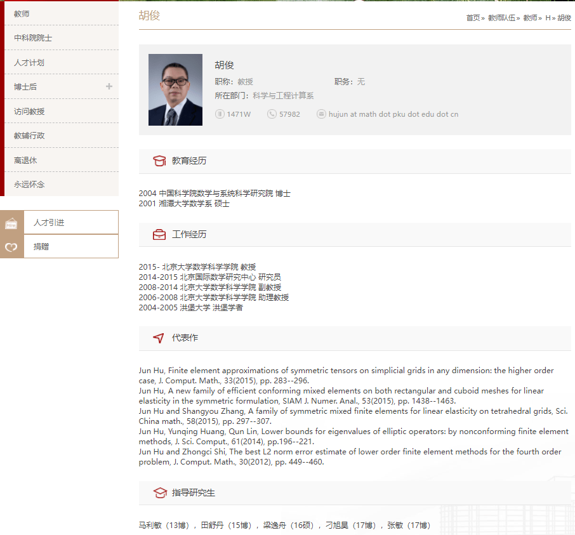Image resolution: width=575 pixels, height=535 pixels.
Task: Open the 中科院院士 sidebar item
Action: [x=62, y=38]
